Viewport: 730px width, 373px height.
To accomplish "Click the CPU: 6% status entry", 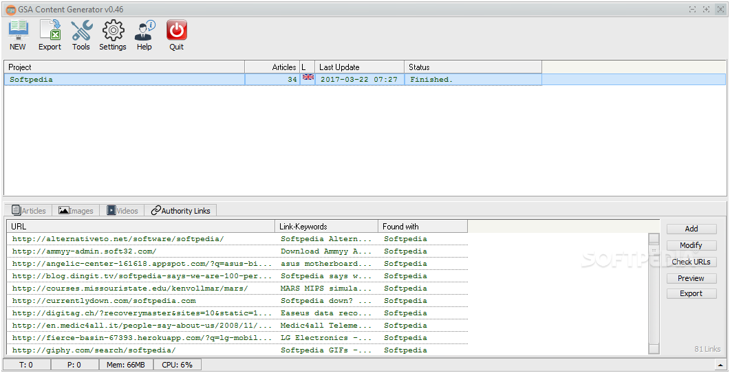I will point(177,365).
